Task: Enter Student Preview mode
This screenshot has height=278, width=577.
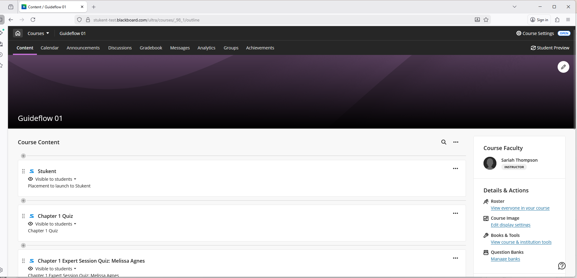Action: 550,48
